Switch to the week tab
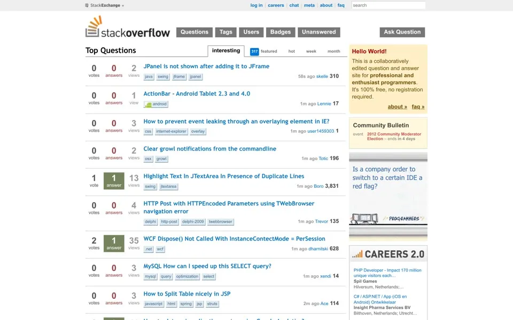The image size is (513, 320). pos(311,51)
